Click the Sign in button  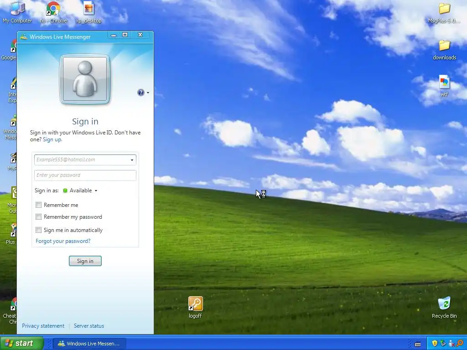(85, 261)
